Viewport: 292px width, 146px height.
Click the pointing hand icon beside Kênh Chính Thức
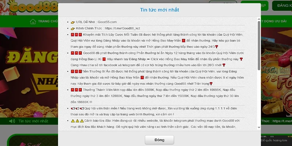[x=73, y=29]
